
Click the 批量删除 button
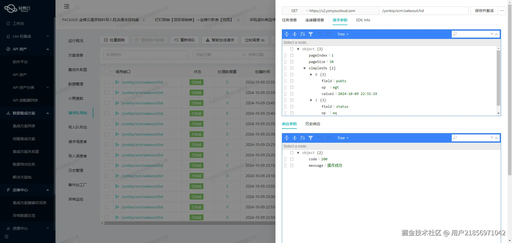(x=114, y=40)
